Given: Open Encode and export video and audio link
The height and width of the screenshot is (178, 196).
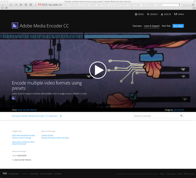Looking at the screenshot, I should pos(55,138).
